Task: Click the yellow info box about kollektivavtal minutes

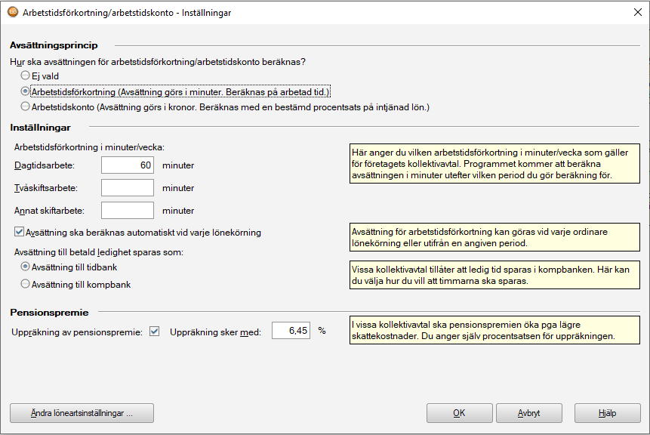Action: click(x=494, y=164)
